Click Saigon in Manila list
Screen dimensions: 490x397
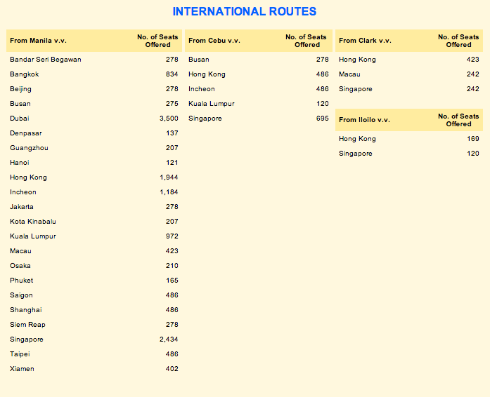(x=21, y=295)
